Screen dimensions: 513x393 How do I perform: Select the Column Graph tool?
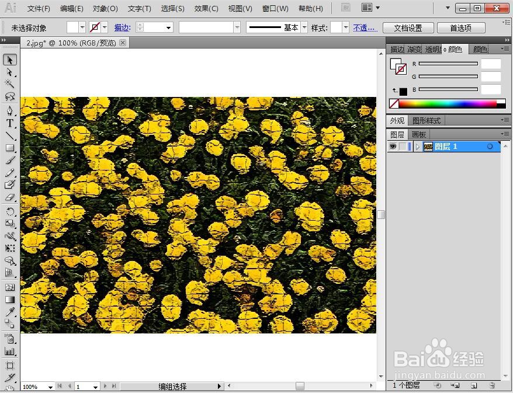[x=10, y=351]
